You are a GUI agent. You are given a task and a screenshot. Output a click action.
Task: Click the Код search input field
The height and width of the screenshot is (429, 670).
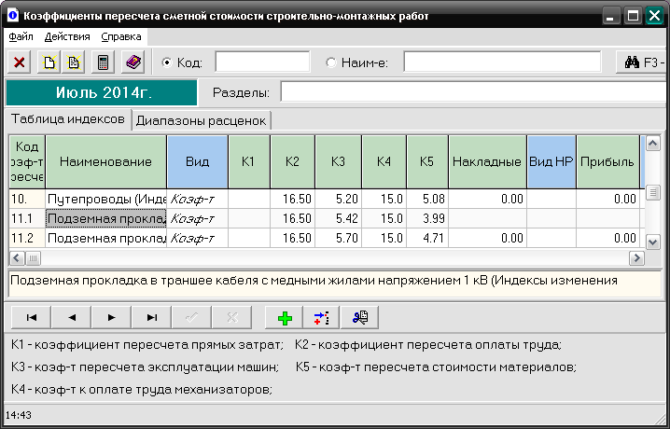point(262,62)
